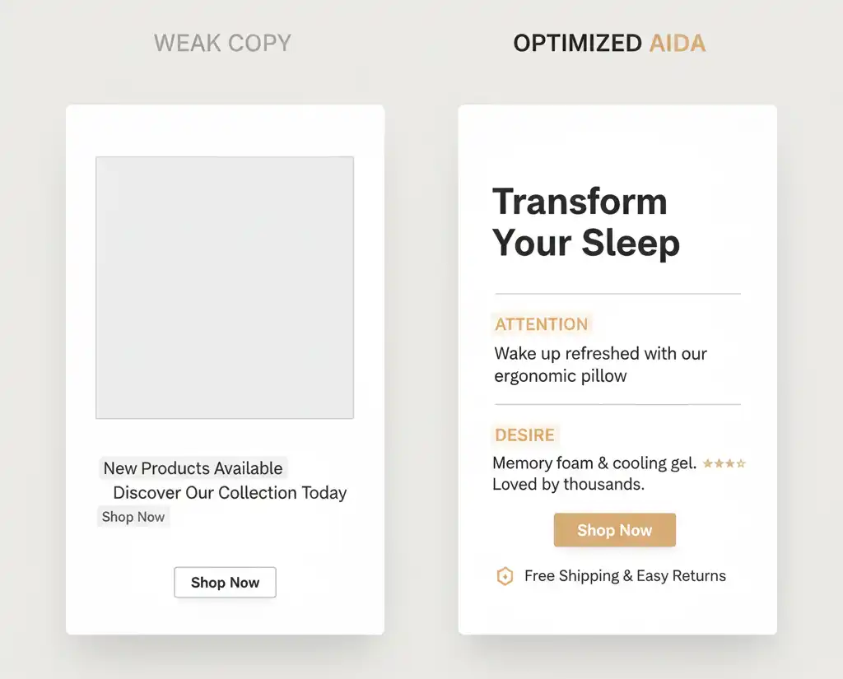
Task: Click the highlighted New Products Available badge
Action: click(193, 467)
